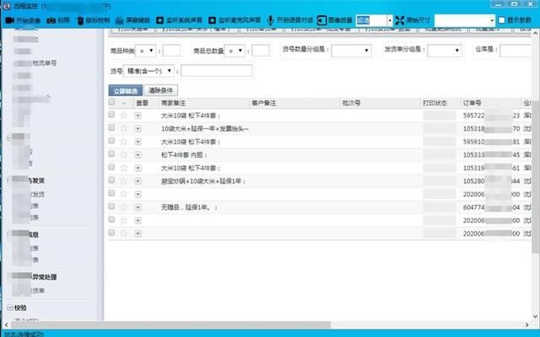The width and height of the screenshot is (540, 337).
Task: Open the 发货单分组是 dropdown
Action: click(445, 51)
